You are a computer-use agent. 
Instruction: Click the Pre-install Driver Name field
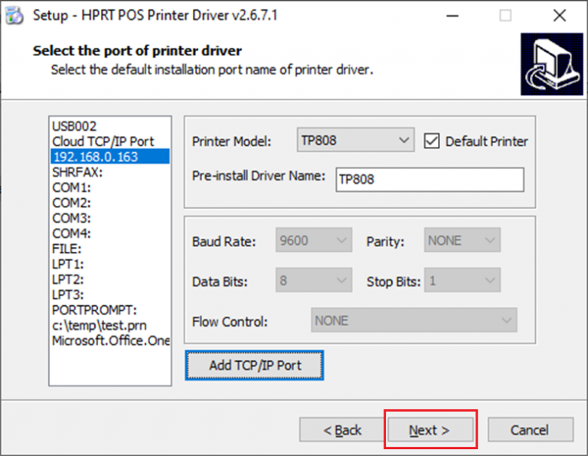tap(430, 179)
